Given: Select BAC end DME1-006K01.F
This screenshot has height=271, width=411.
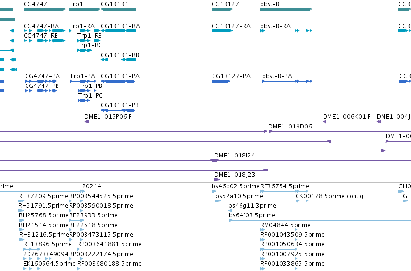Looking at the screenshot, I should (x=324, y=122).
